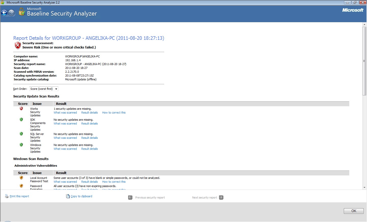
Task: Go back with the blue back arrow
Action: click(x=4, y=13)
